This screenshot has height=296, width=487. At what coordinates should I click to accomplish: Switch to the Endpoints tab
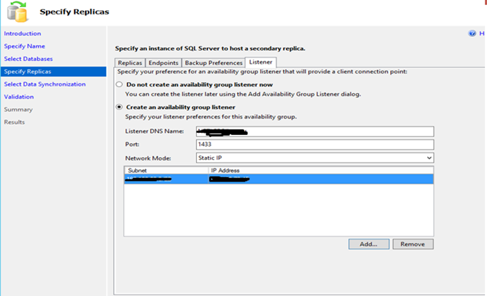click(164, 62)
